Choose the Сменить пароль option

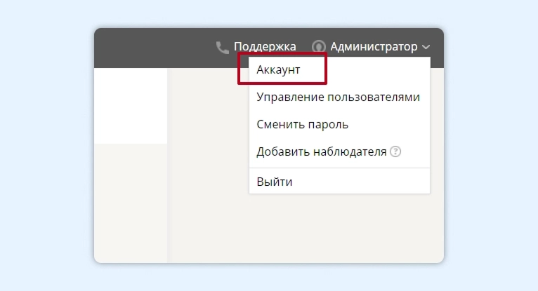point(302,124)
